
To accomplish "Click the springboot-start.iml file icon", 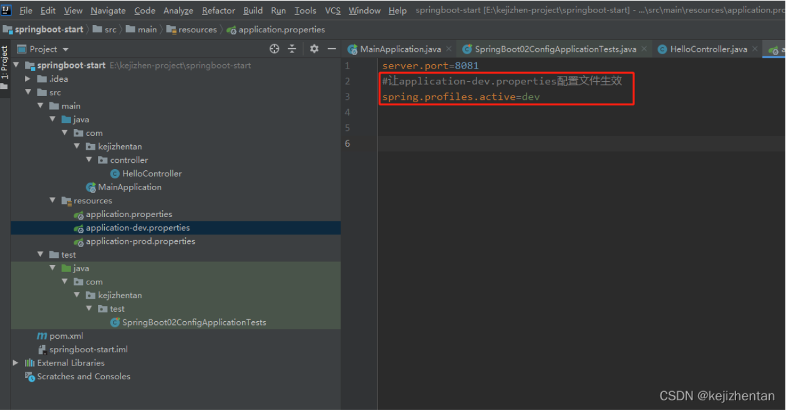I will click(x=42, y=349).
